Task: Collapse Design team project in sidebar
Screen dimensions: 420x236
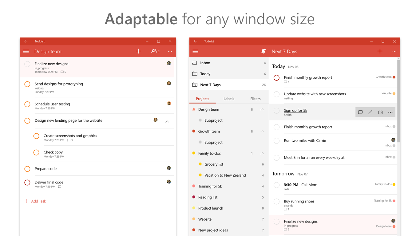Action: pyautogui.click(x=262, y=109)
